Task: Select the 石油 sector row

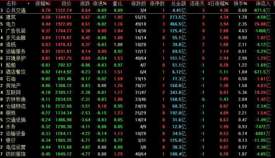Action: pos(137,79)
